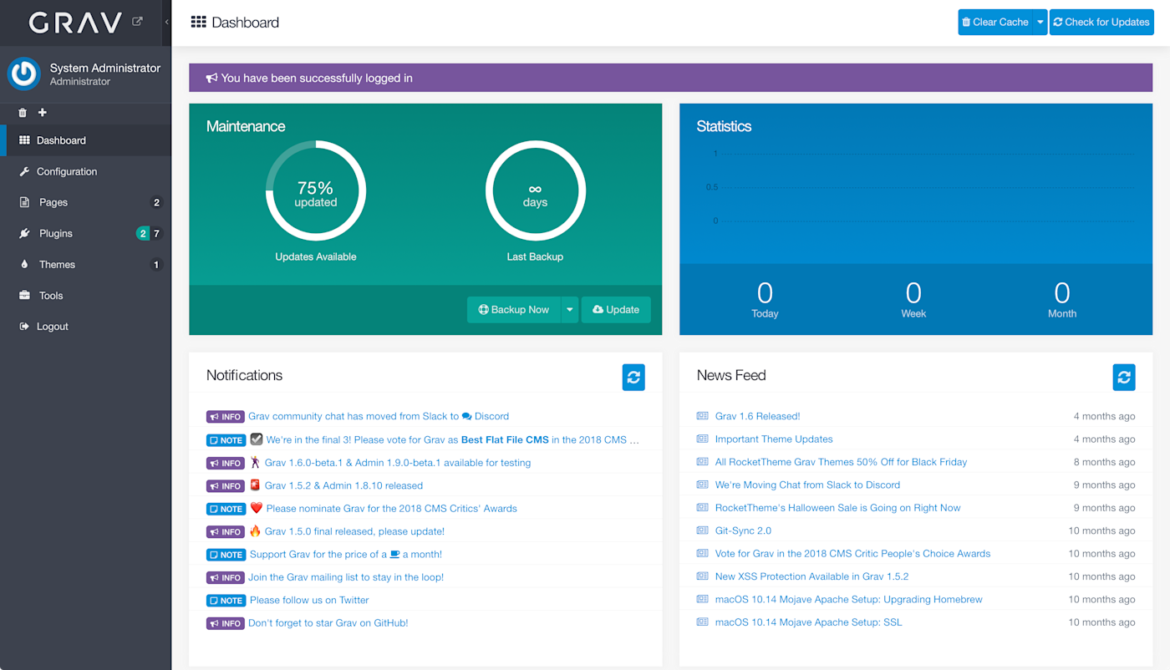This screenshot has width=1170, height=670.
Task: Click the Update button in Maintenance
Action: tap(616, 309)
